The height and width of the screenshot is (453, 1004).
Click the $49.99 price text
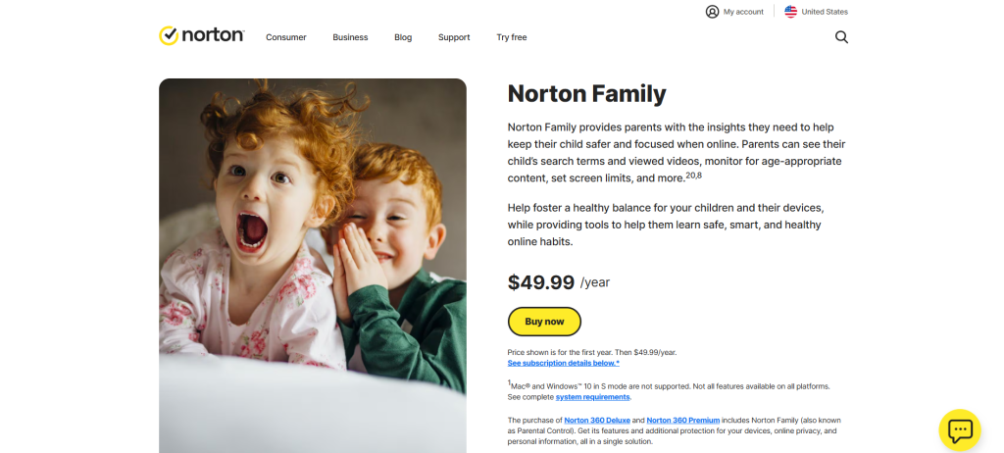click(541, 282)
